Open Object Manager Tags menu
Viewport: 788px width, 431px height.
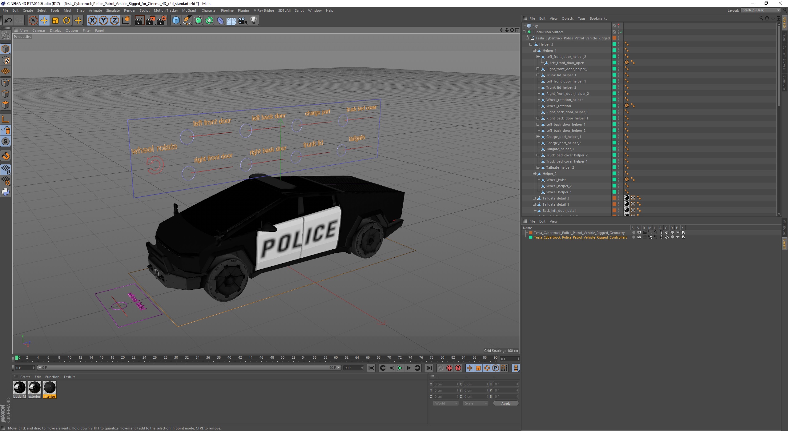click(581, 18)
